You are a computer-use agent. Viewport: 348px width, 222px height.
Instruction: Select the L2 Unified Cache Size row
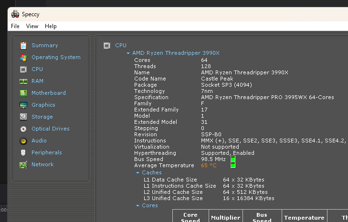206,192
